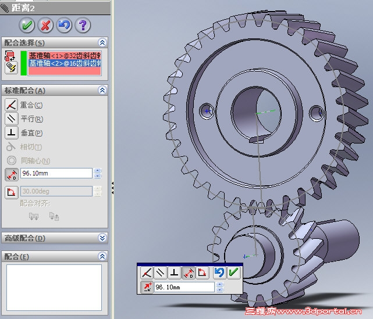Click the 30.00deg angle field
Viewport: 373px width, 319px height.
click(x=56, y=191)
